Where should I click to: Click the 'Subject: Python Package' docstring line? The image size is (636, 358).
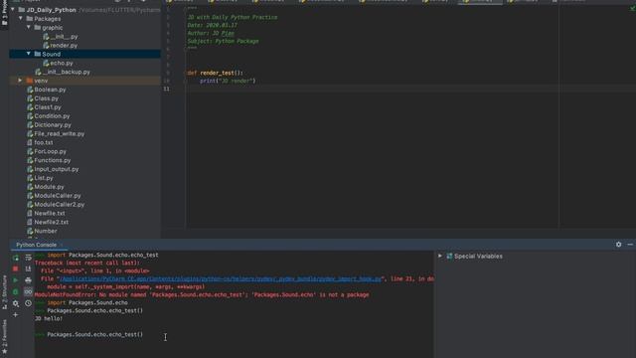click(223, 41)
